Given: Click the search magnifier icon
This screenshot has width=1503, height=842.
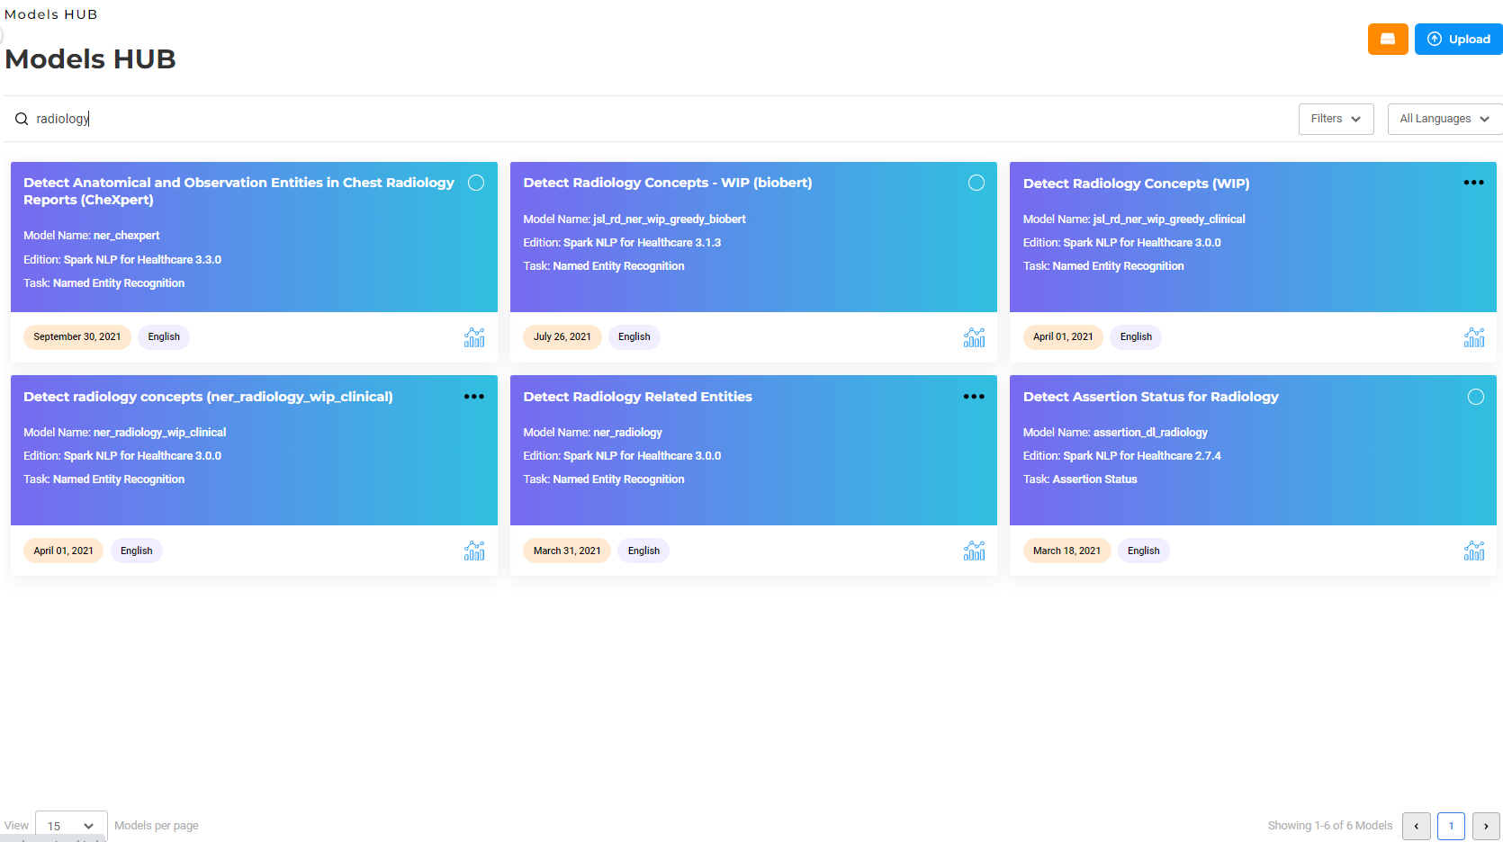Looking at the screenshot, I should [x=22, y=119].
